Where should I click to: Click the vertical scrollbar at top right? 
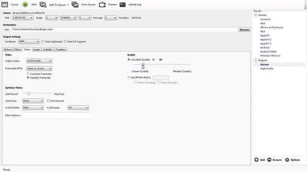click(306, 5)
